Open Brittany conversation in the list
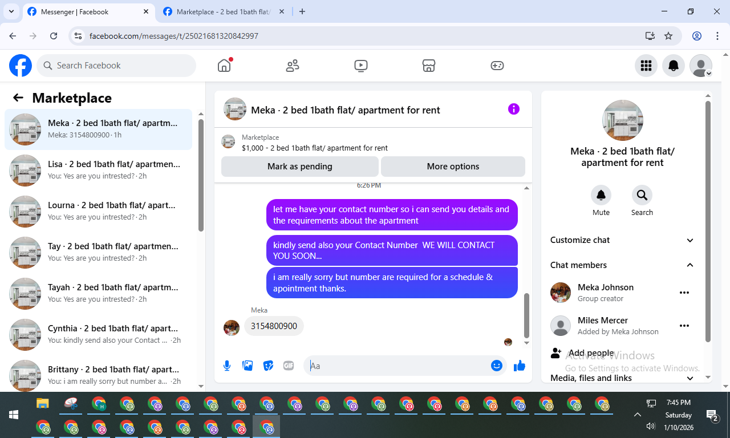Viewport: 730px width, 438px height. (99, 375)
